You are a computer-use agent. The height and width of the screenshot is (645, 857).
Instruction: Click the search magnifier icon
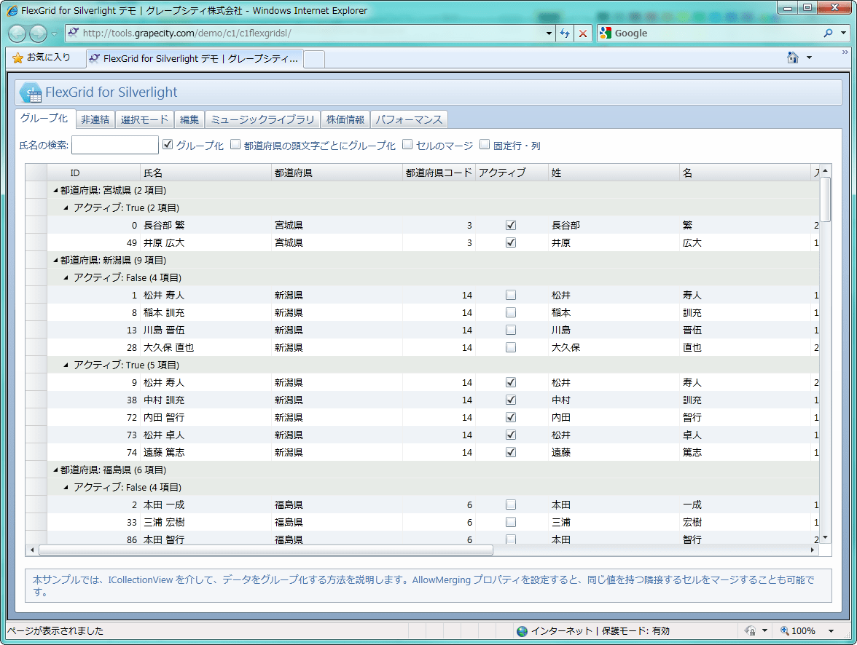[x=829, y=33]
